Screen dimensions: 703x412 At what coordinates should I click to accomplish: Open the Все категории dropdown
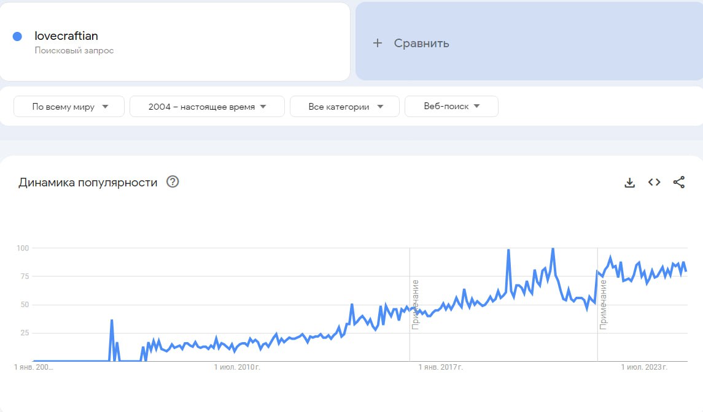(344, 107)
